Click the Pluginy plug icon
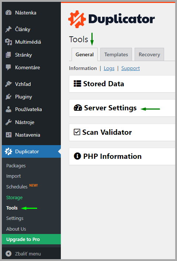Viewport: 177px width, 261px height. click(8, 97)
